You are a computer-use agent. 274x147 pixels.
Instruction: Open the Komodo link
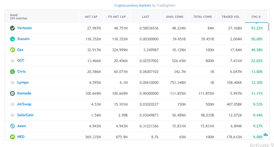pos(24,93)
